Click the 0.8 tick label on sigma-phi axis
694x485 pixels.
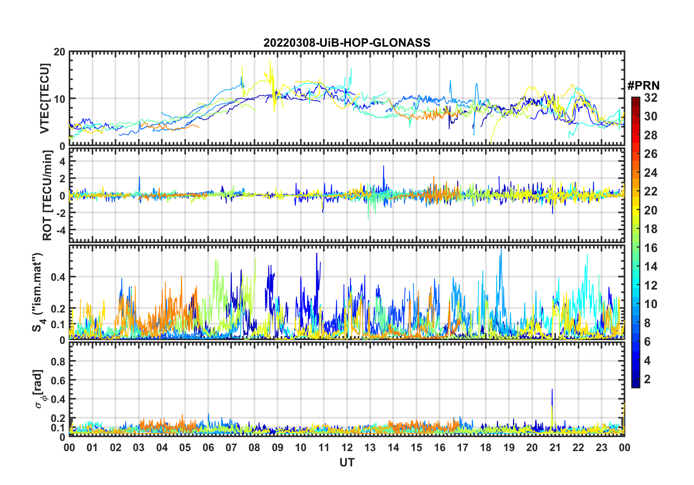point(58,361)
